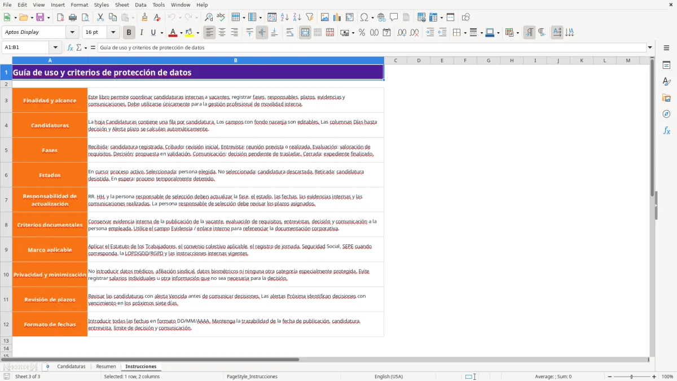Open the Data menu
Image resolution: width=677 pixels, height=381 pixels.
[140, 5]
